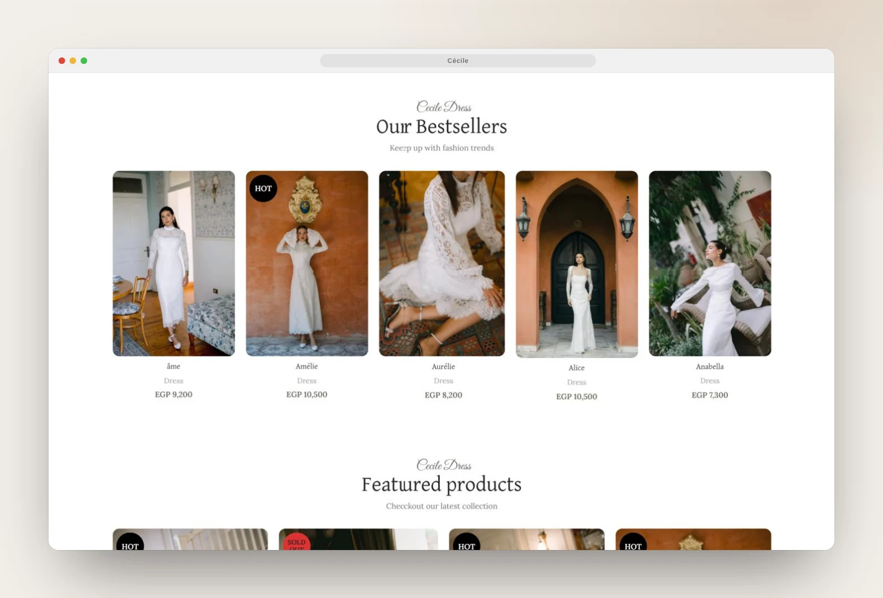Viewport: 883px width, 598px height.
Task: Click the Dress category under Anabella
Action: click(710, 381)
